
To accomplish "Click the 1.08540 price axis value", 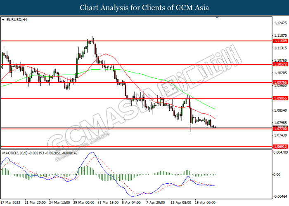I will pos(280,110).
